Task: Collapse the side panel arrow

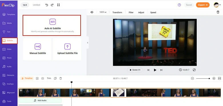Action: click(87, 43)
